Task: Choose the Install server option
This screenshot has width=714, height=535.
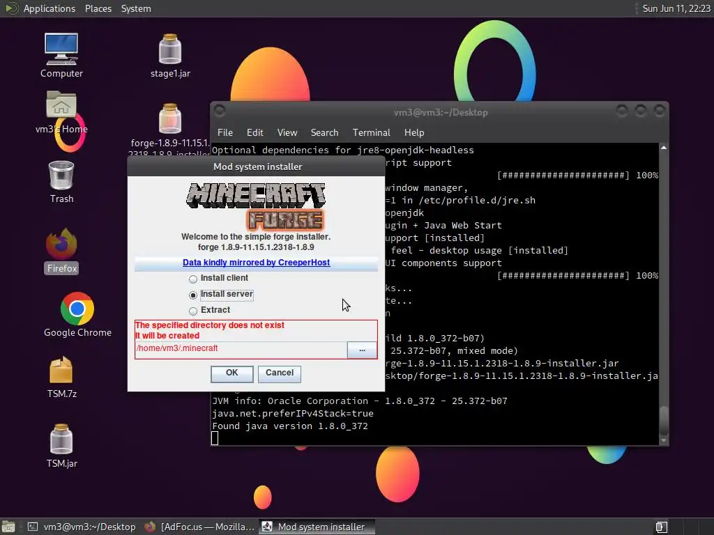Action: (221, 295)
